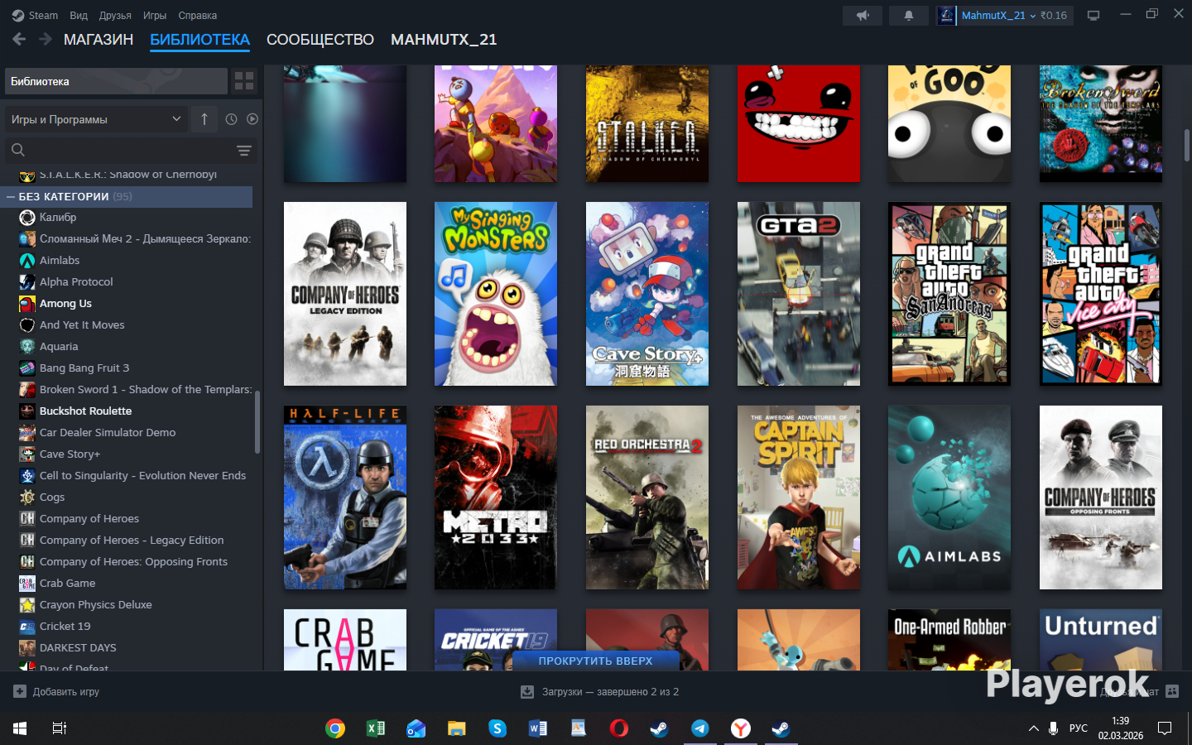Collapse the БЕЗ КАТЕГОРИИ section
The height and width of the screenshot is (745, 1192).
click(x=11, y=197)
